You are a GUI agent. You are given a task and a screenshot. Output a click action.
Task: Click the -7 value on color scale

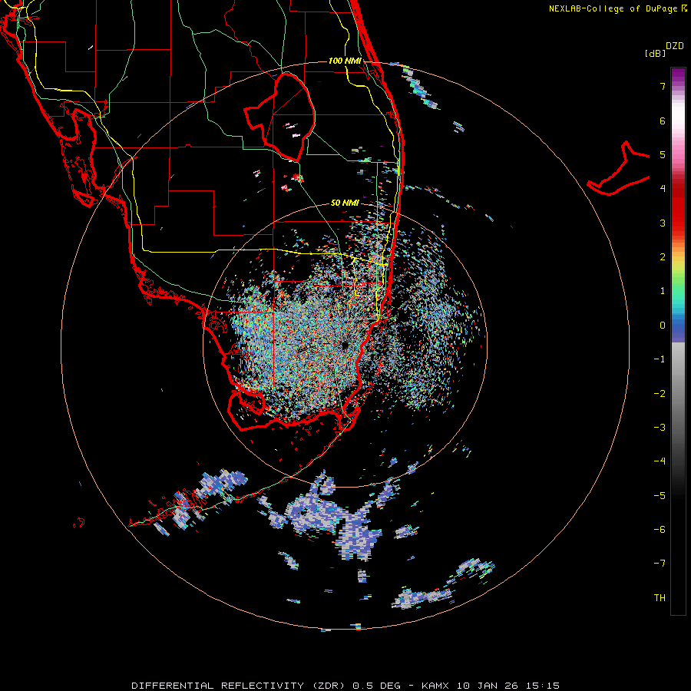[x=660, y=564]
